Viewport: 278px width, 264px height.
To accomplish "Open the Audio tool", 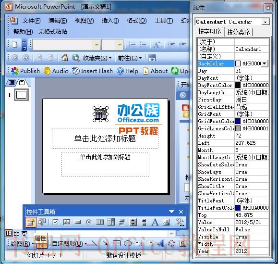I will [x=56, y=71].
